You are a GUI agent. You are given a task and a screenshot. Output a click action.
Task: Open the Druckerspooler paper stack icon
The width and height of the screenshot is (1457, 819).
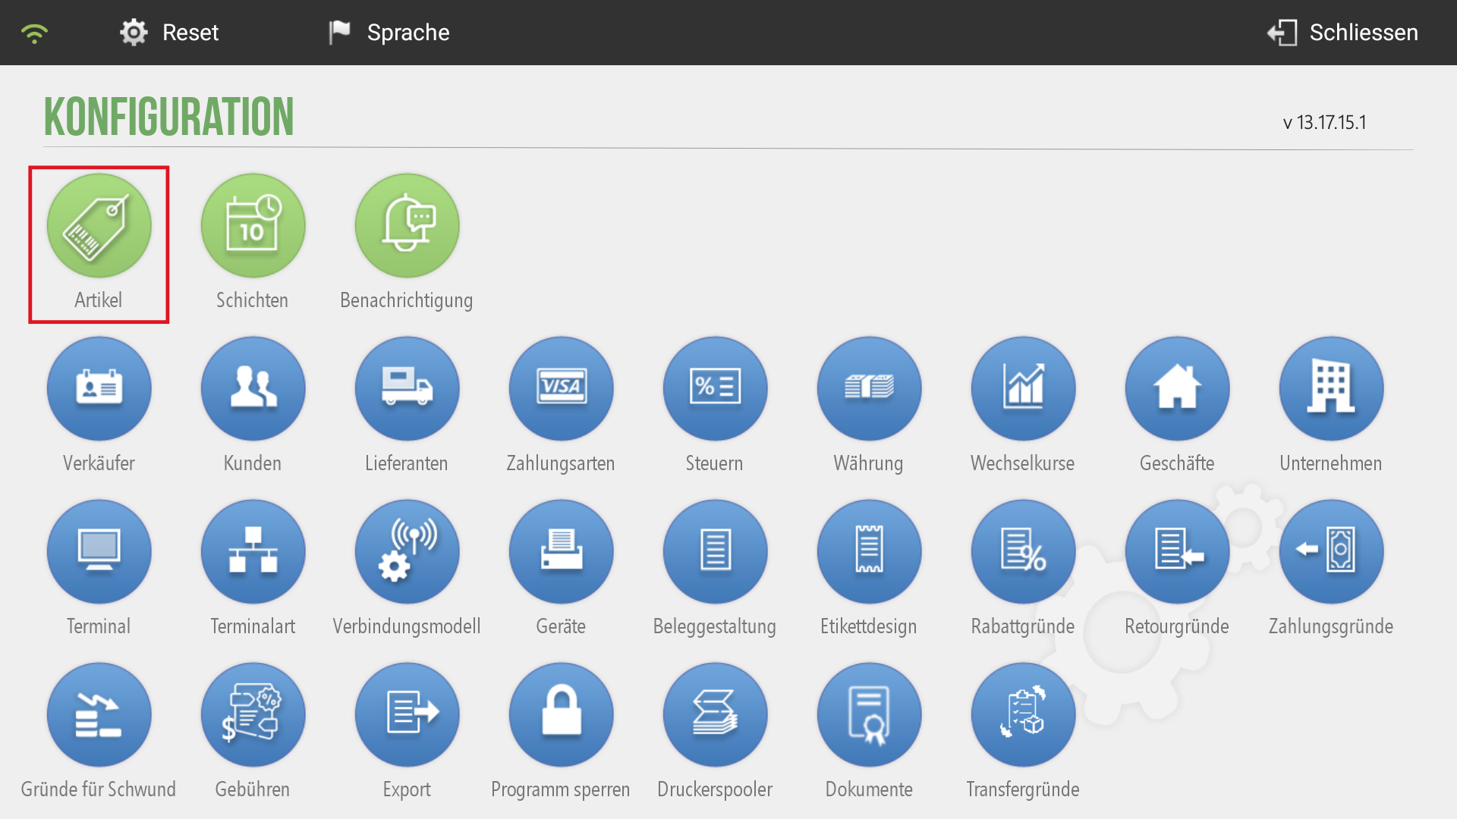tap(716, 715)
